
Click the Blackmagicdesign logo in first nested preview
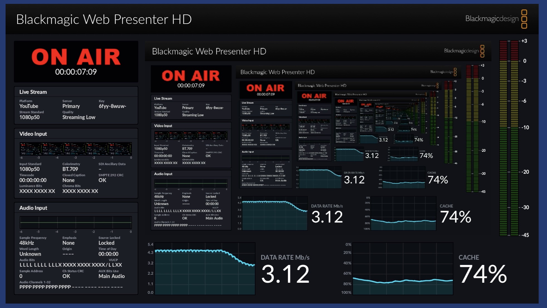[x=464, y=51]
